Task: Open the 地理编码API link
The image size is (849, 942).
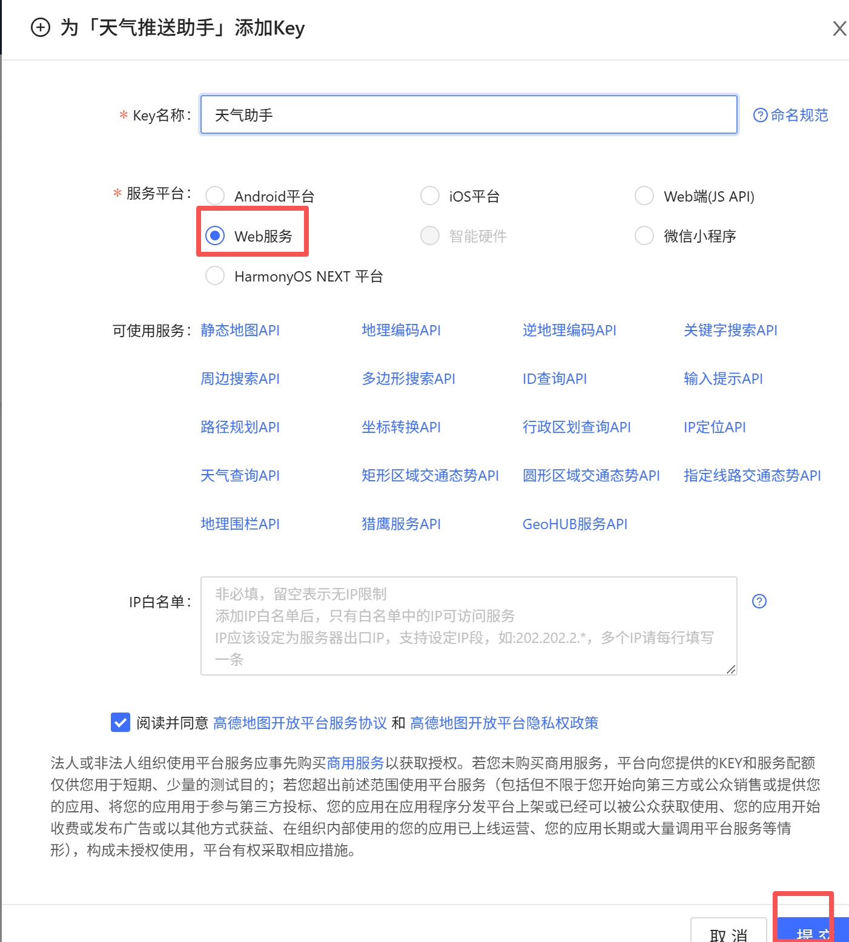Action: pos(401,330)
